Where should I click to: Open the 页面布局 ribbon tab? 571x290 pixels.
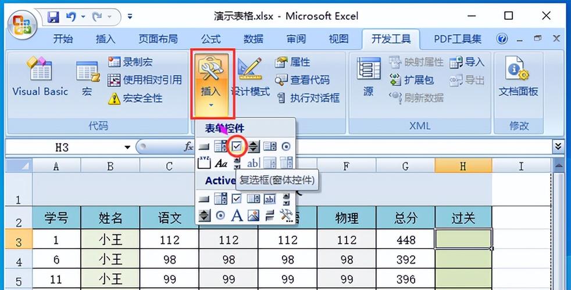point(158,39)
